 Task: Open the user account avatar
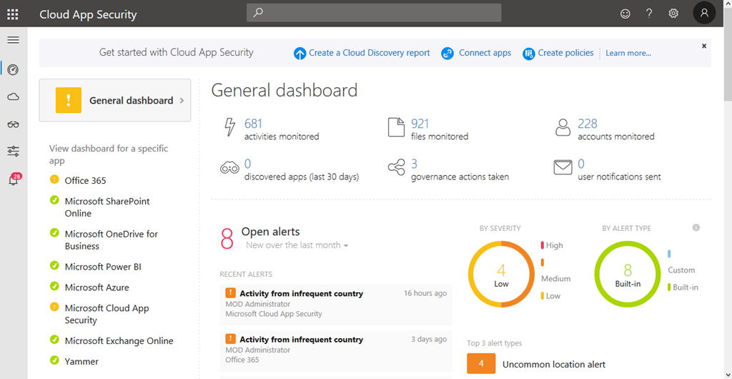[704, 13]
